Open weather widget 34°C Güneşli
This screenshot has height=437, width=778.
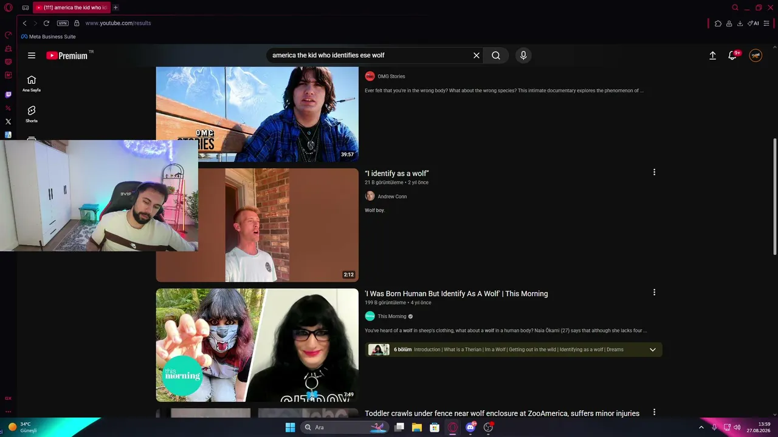point(23,427)
